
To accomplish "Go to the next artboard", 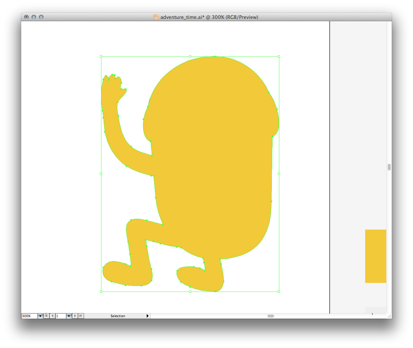I will [x=75, y=316].
